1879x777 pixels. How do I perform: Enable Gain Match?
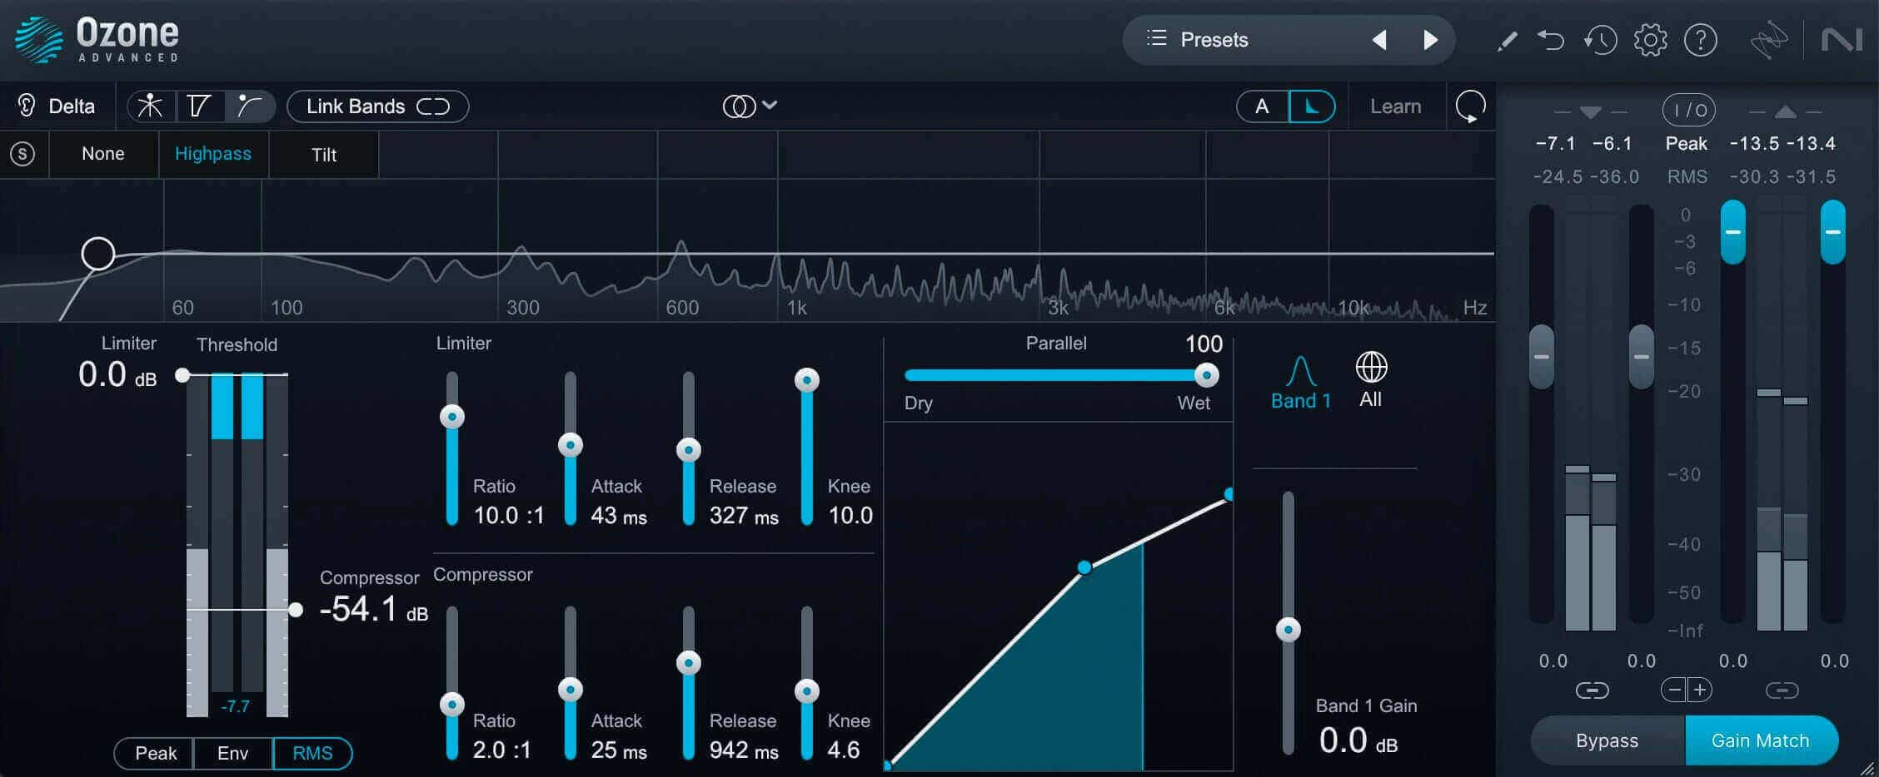click(1760, 740)
